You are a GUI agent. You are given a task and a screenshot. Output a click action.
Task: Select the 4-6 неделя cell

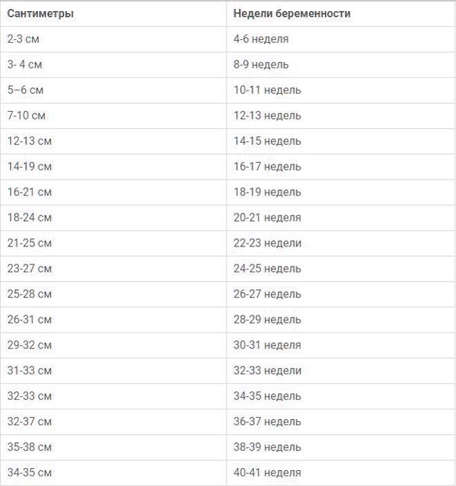[x=341, y=39]
